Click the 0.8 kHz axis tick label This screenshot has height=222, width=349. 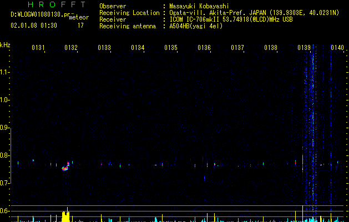pos(4,155)
